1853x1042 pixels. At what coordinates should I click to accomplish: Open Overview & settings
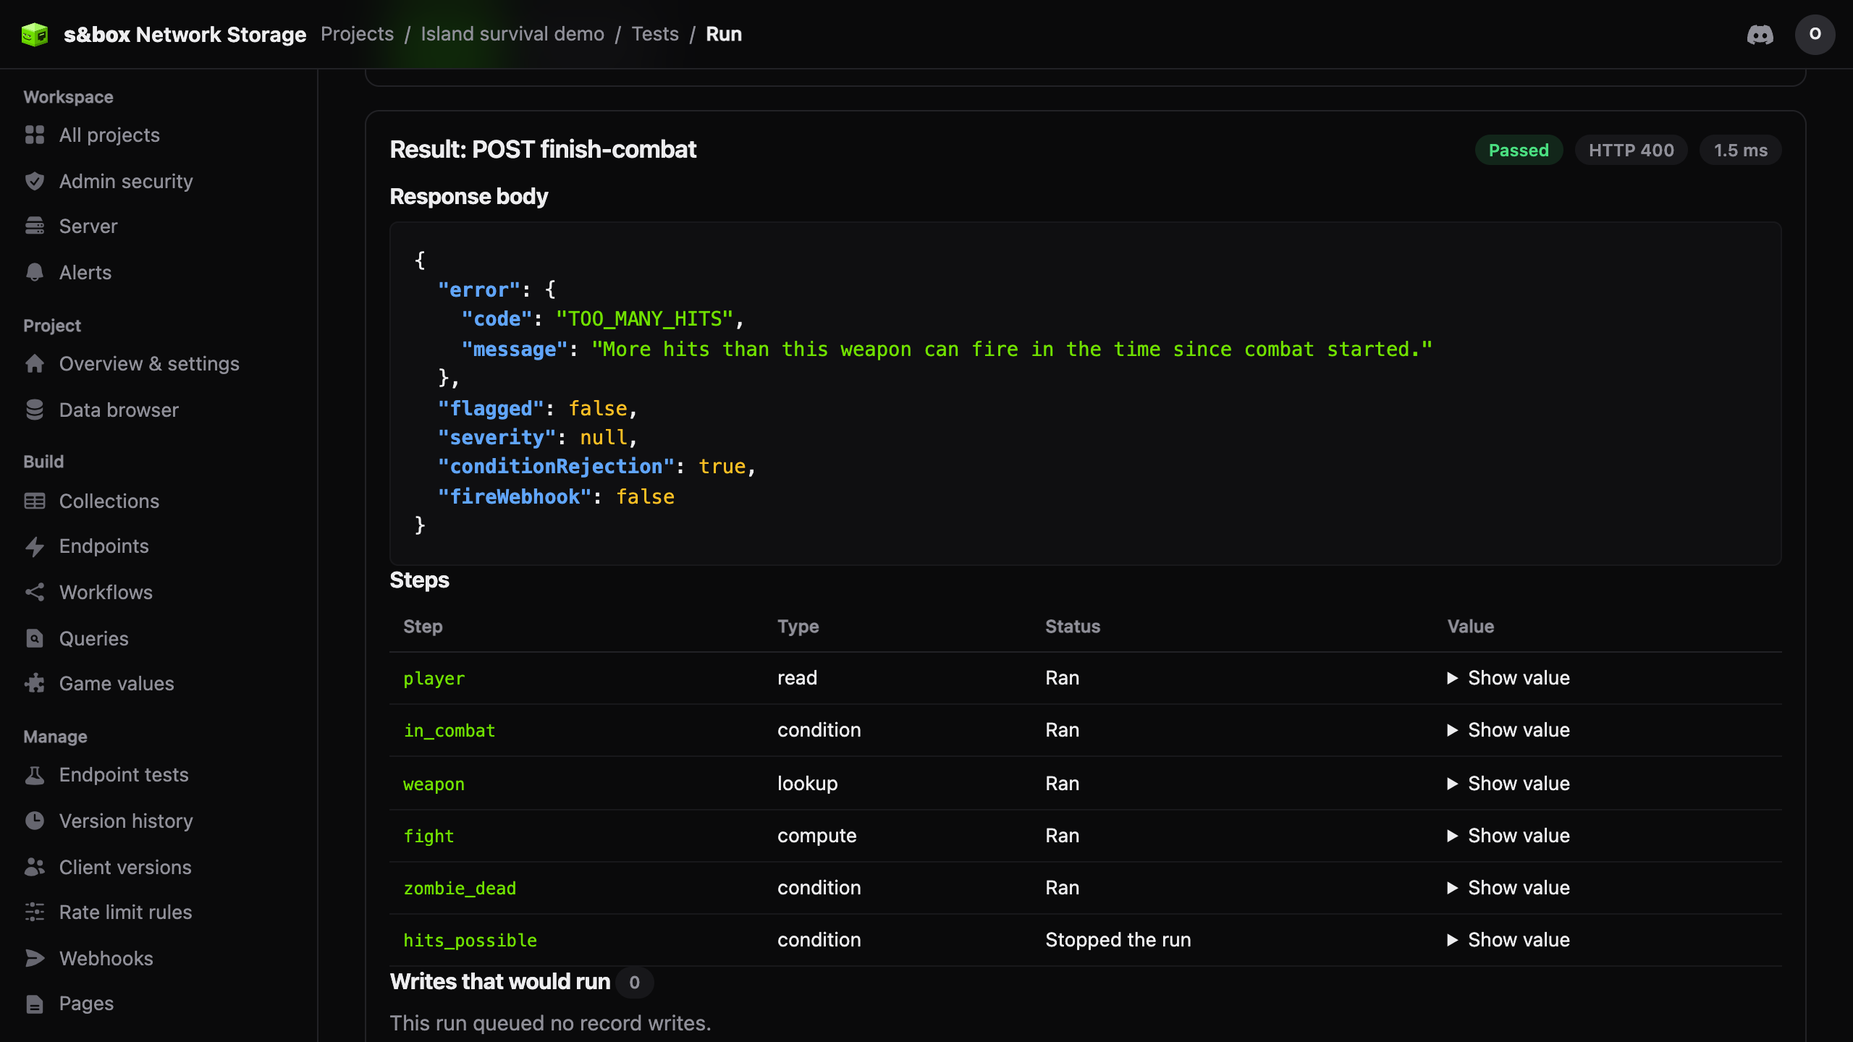coord(149,363)
